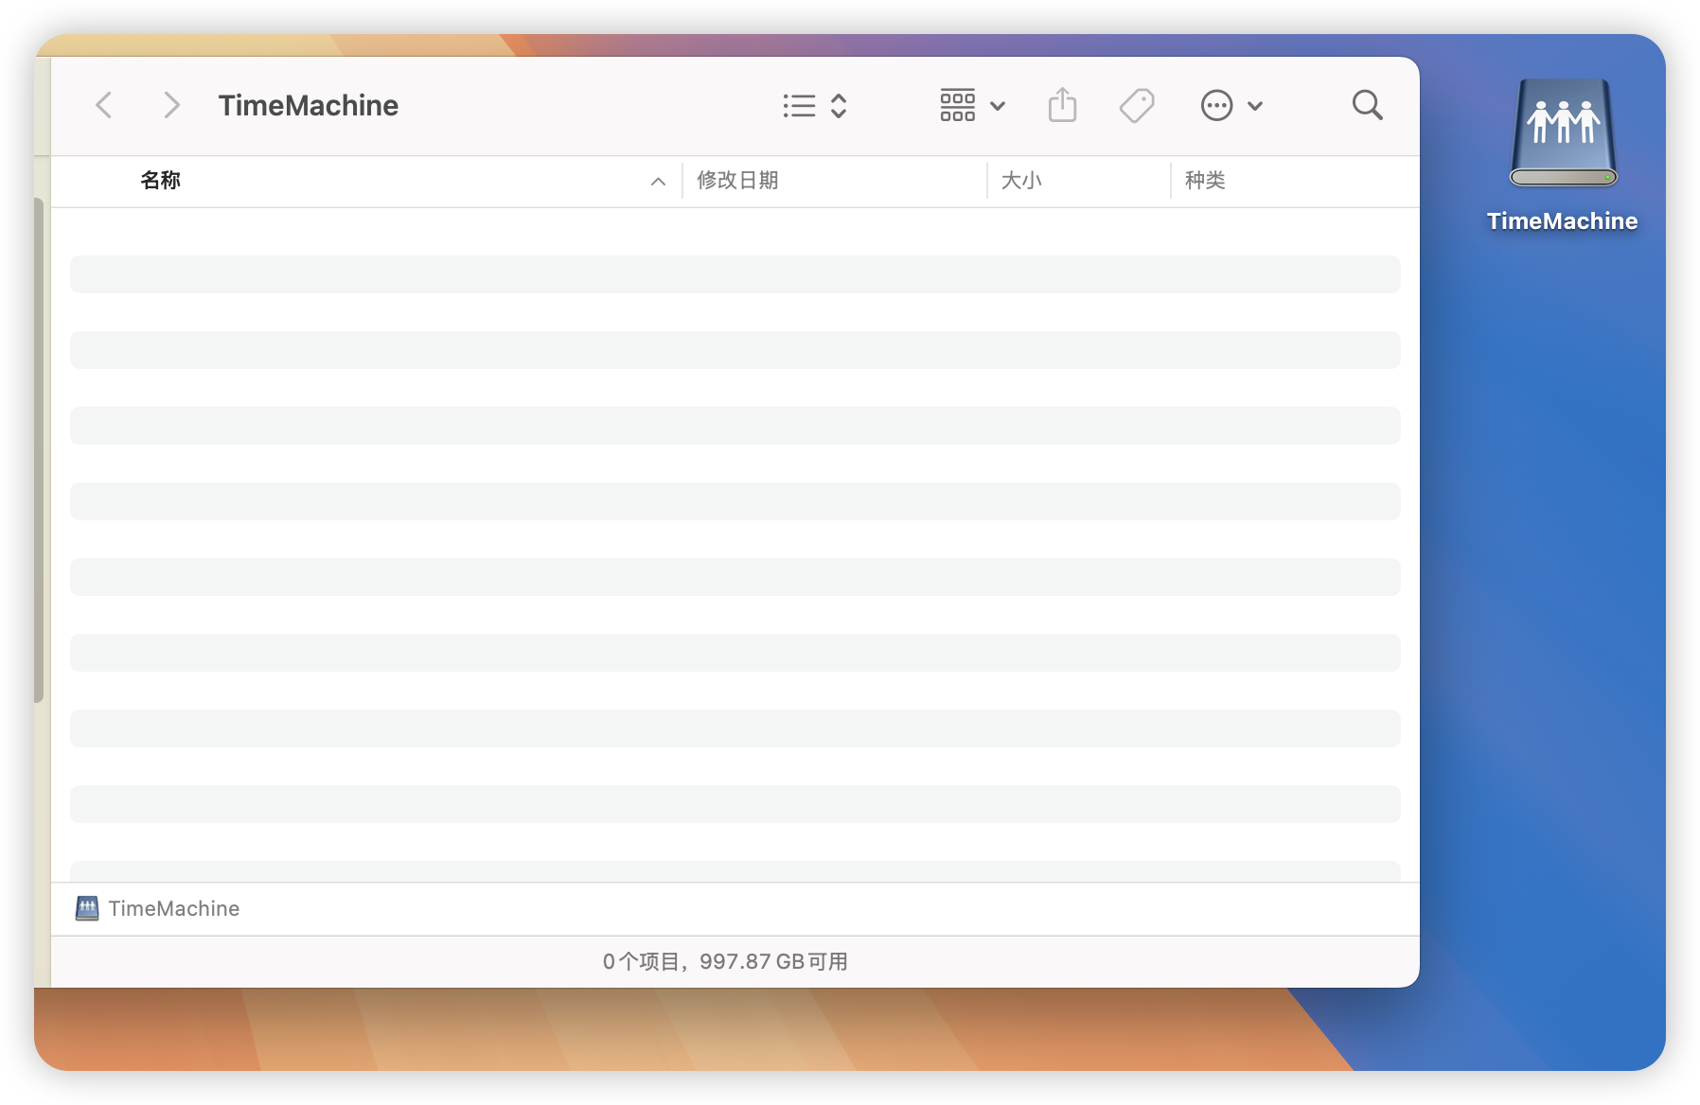Toggle sort direction caret in 名称 column
The width and height of the screenshot is (1700, 1105).
(658, 182)
